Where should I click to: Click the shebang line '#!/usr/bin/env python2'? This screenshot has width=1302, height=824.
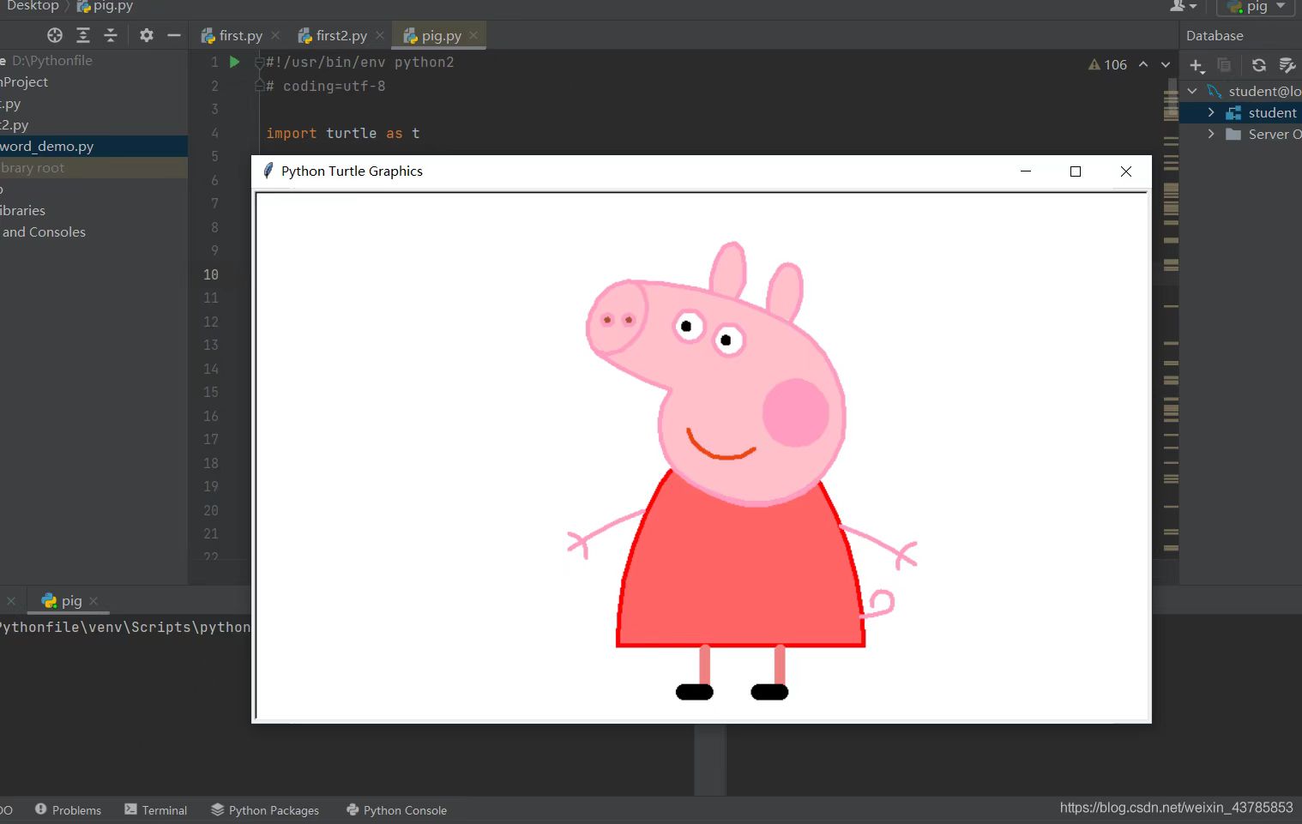[360, 62]
